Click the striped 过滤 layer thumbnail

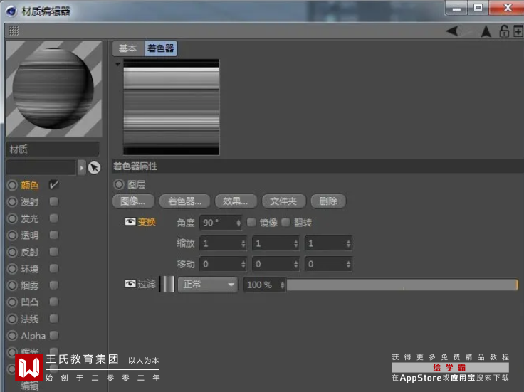click(167, 284)
